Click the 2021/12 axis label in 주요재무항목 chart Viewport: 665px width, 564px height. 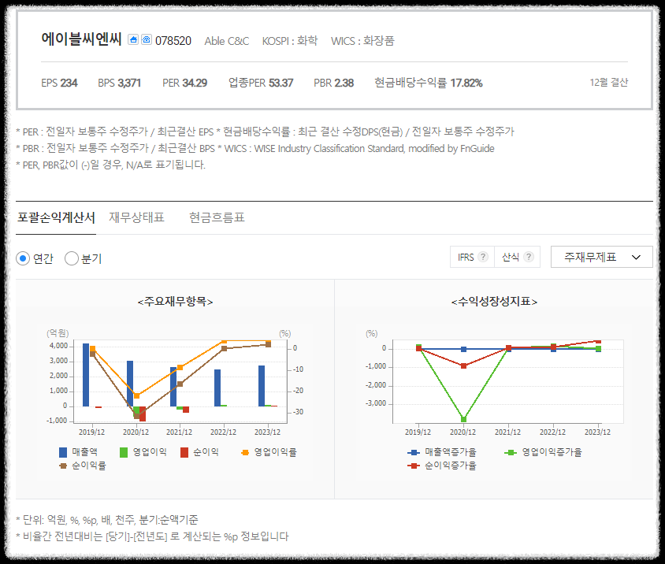180,432
